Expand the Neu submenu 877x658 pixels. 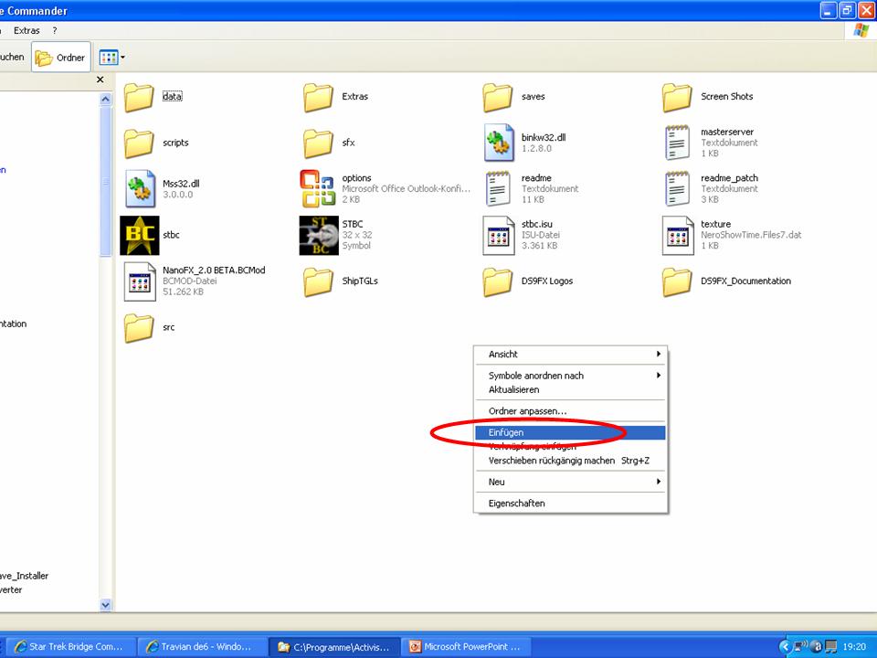click(570, 482)
